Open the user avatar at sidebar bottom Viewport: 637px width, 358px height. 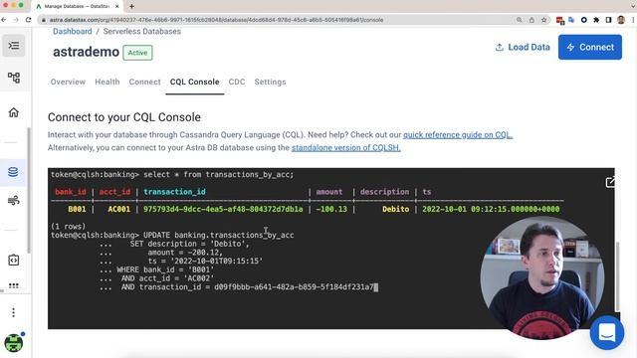(x=13, y=343)
